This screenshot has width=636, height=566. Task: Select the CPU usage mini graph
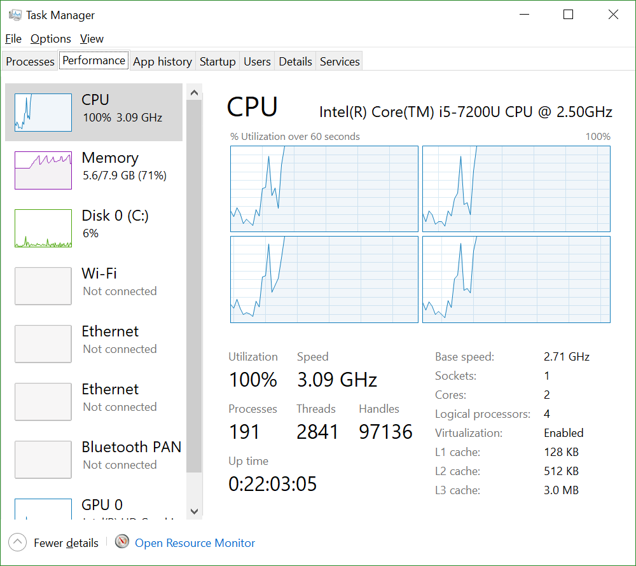43,113
